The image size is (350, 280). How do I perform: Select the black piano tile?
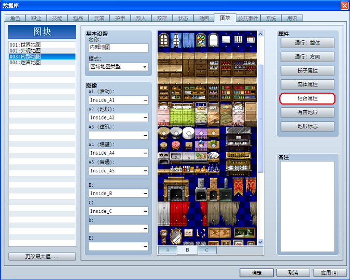(238, 139)
